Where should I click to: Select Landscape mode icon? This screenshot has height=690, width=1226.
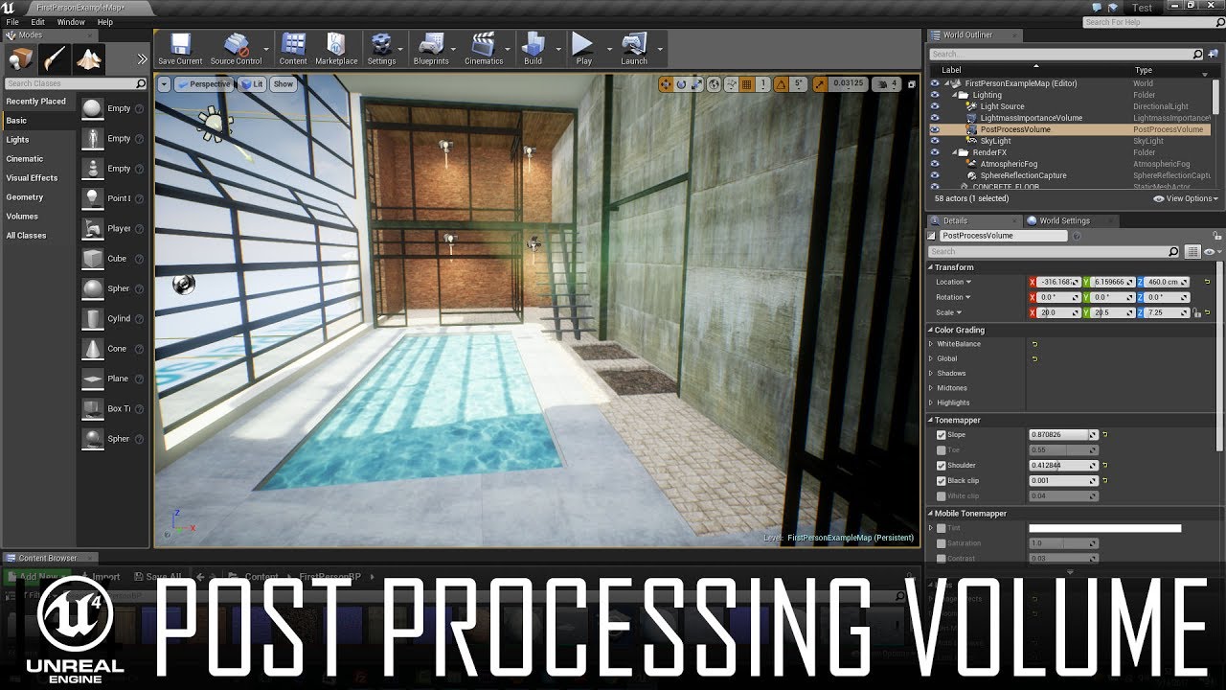click(89, 59)
